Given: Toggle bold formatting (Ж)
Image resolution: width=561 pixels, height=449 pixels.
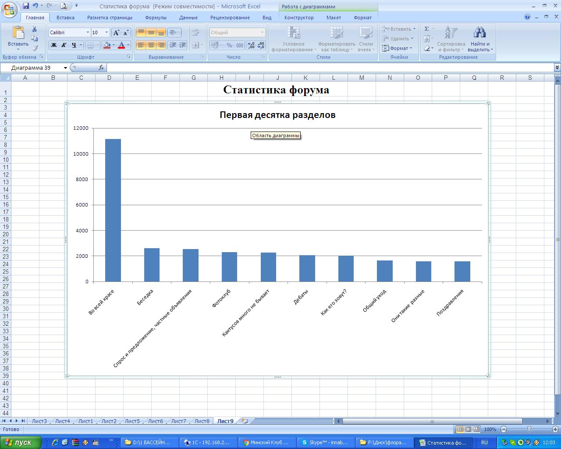Looking at the screenshot, I should [53, 45].
